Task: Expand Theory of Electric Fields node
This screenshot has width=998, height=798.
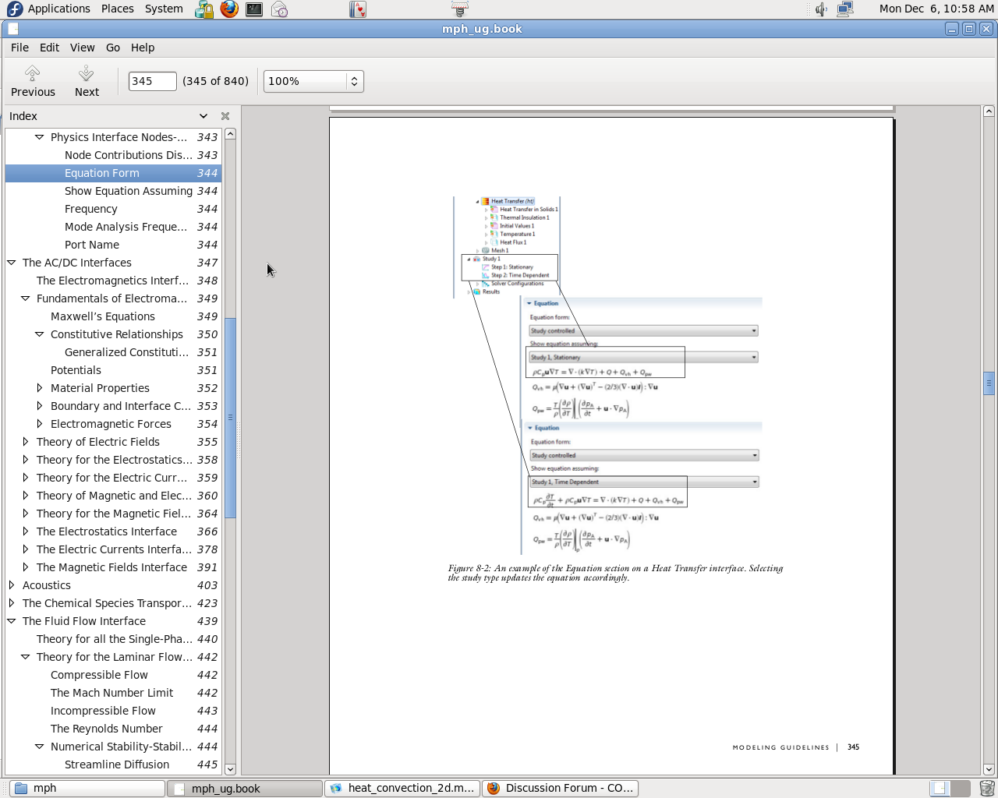Action: (26, 442)
